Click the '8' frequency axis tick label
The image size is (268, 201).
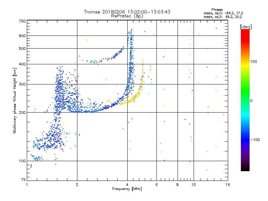click(x=178, y=185)
